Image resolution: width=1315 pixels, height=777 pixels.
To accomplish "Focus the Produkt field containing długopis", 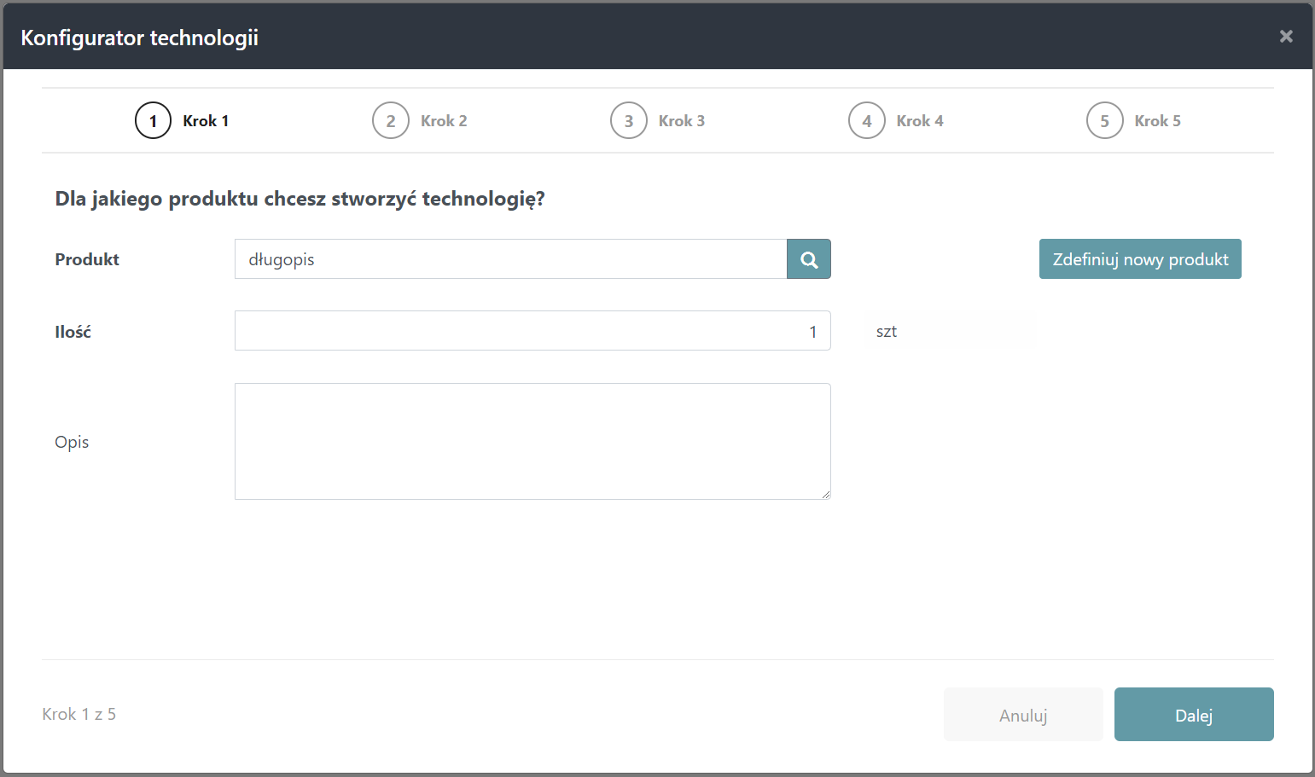I will point(510,259).
